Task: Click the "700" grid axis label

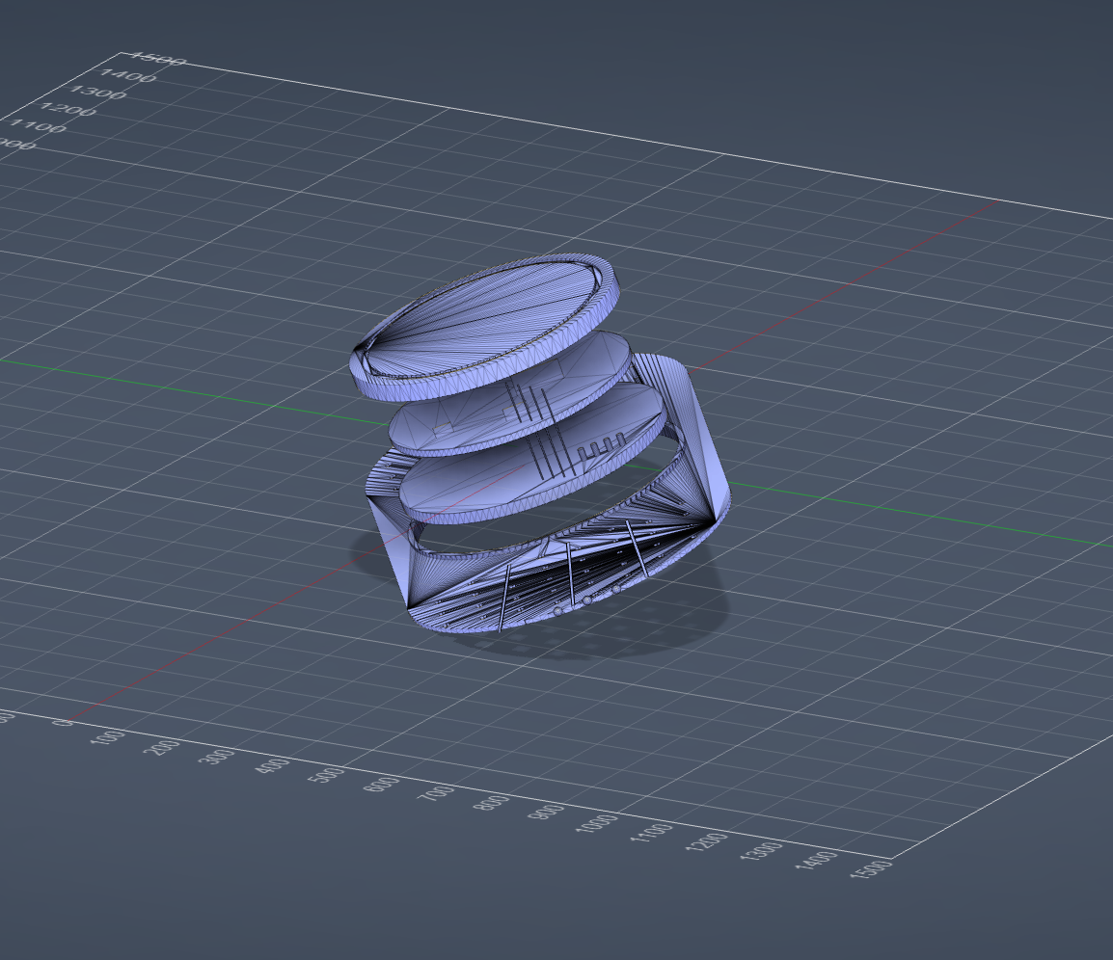Action: click(436, 794)
